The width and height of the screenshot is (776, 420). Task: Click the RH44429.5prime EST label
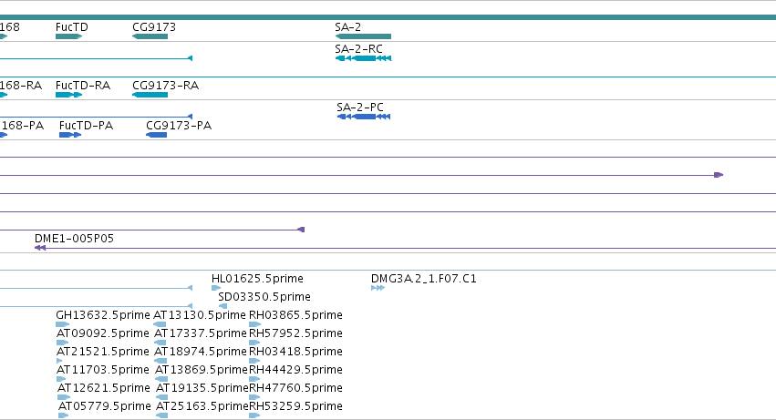(x=295, y=370)
